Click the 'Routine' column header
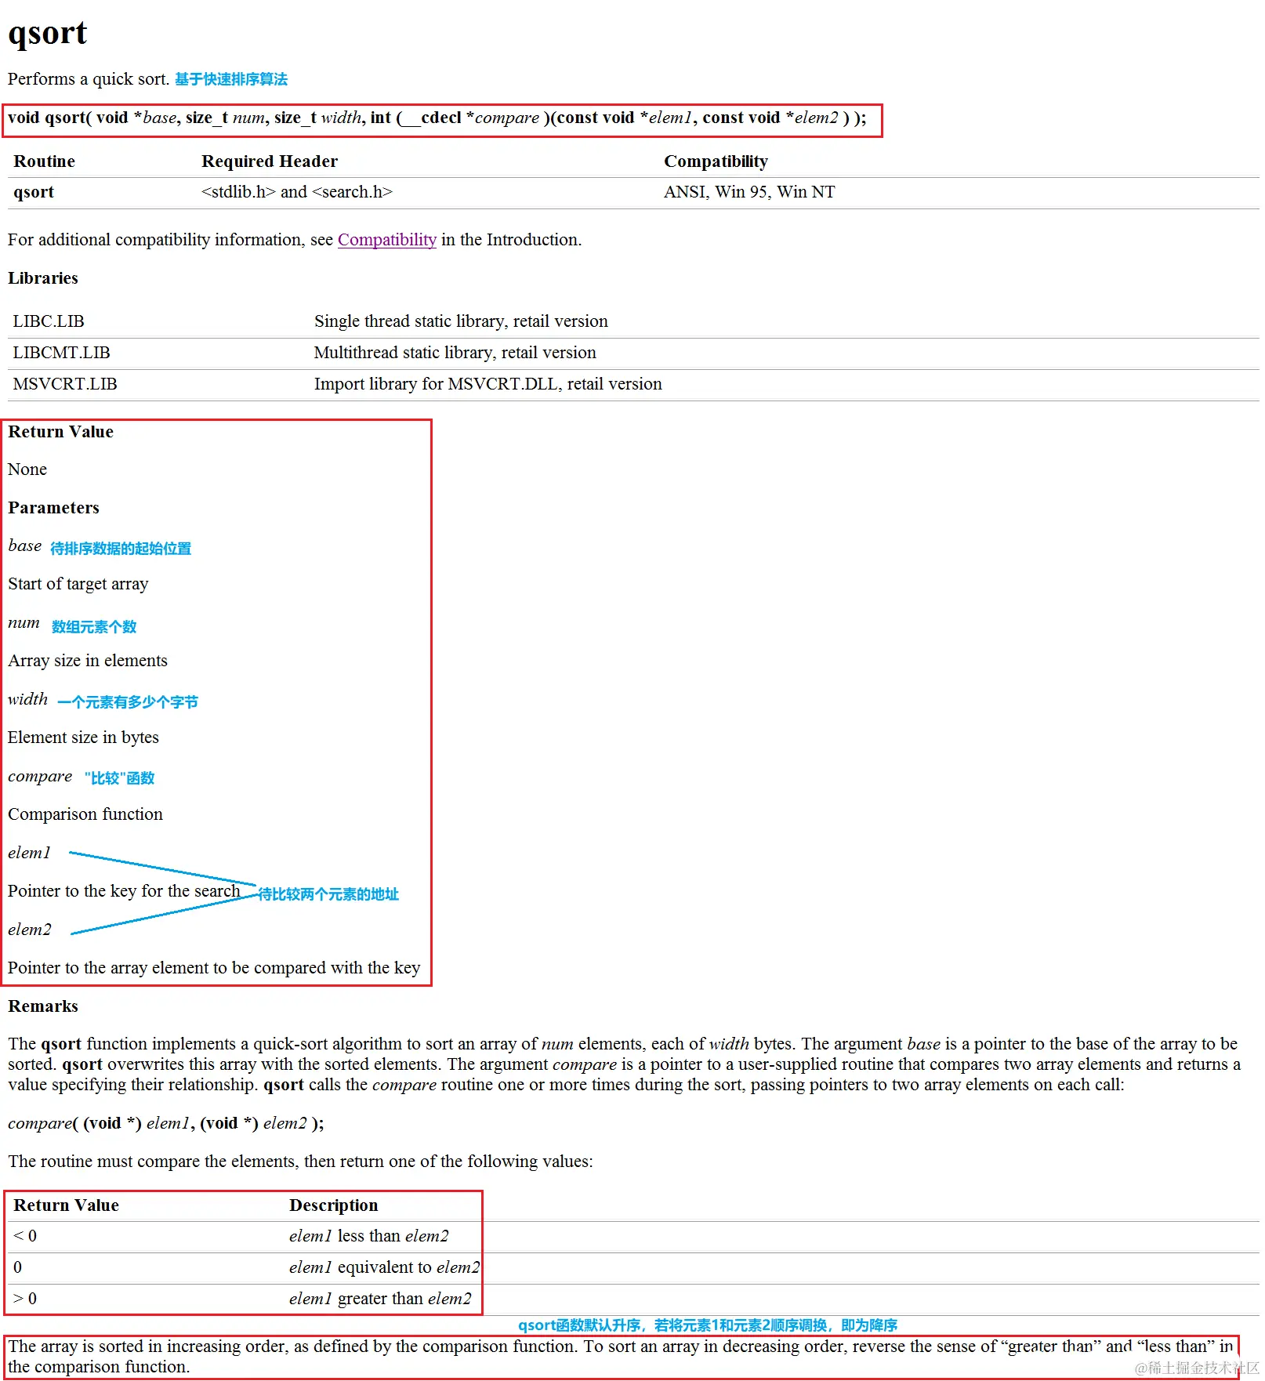The image size is (1265, 1381). tap(44, 161)
